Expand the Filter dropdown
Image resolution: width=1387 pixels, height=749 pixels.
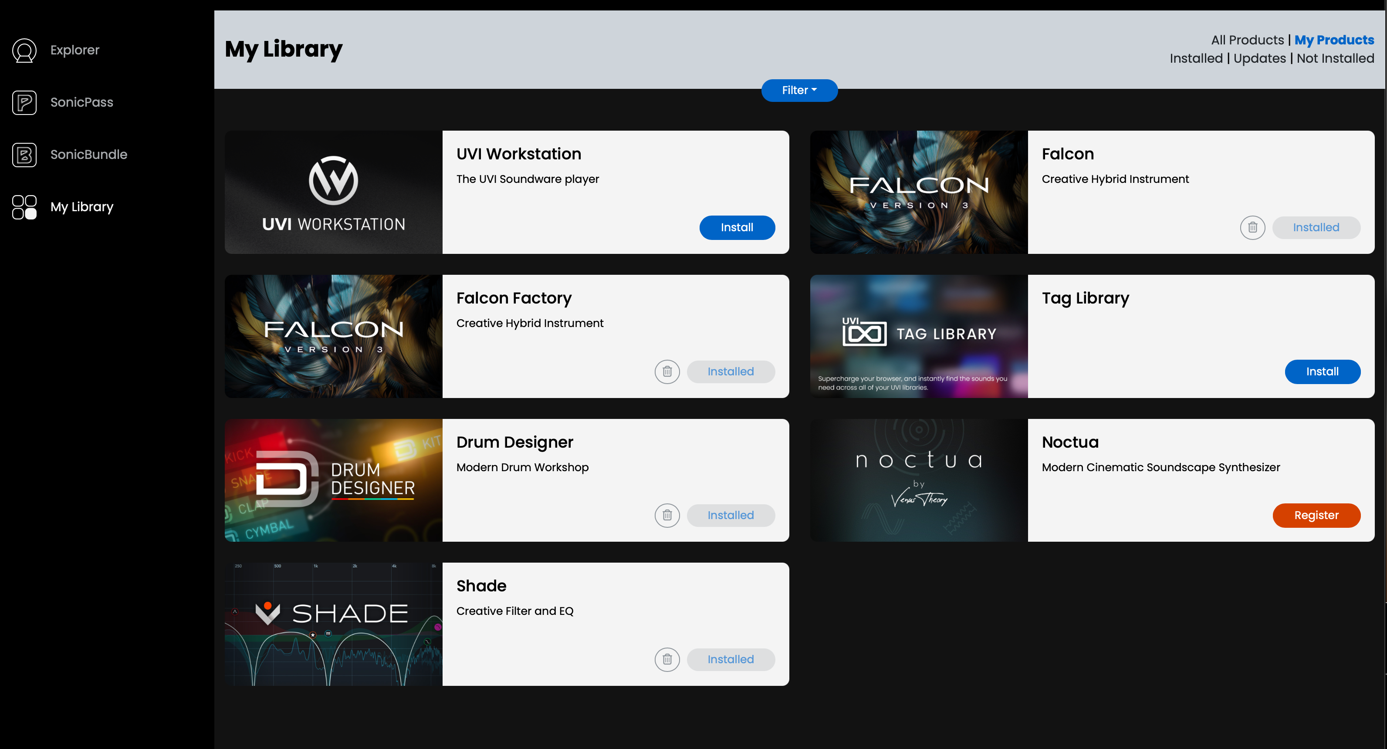click(x=799, y=91)
